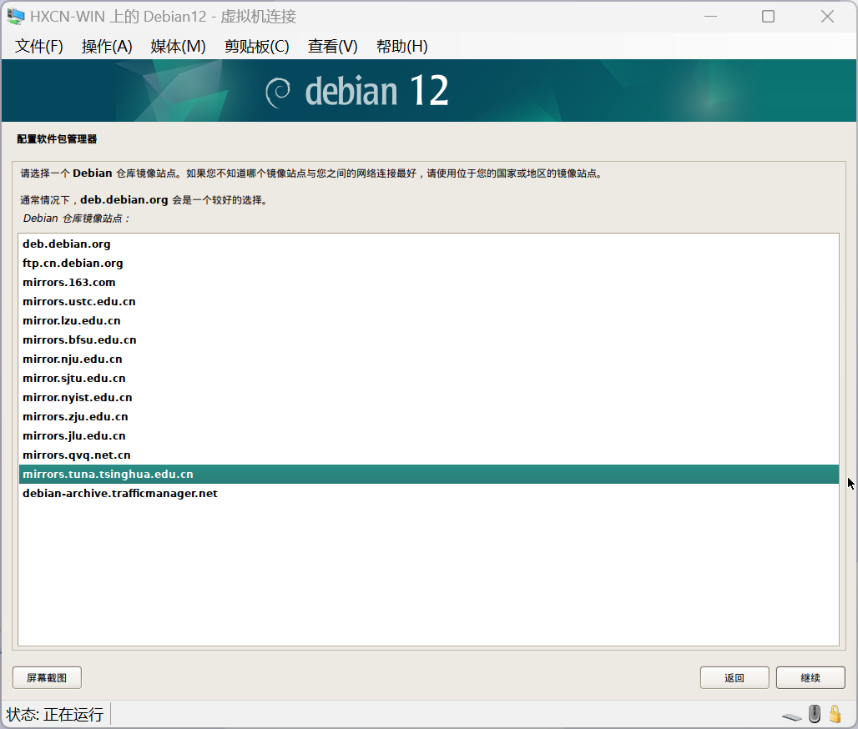Screen dimensions: 858x729
Task: Pick mirrors.bfsu.edu.cn mirror
Action: coord(428,339)
